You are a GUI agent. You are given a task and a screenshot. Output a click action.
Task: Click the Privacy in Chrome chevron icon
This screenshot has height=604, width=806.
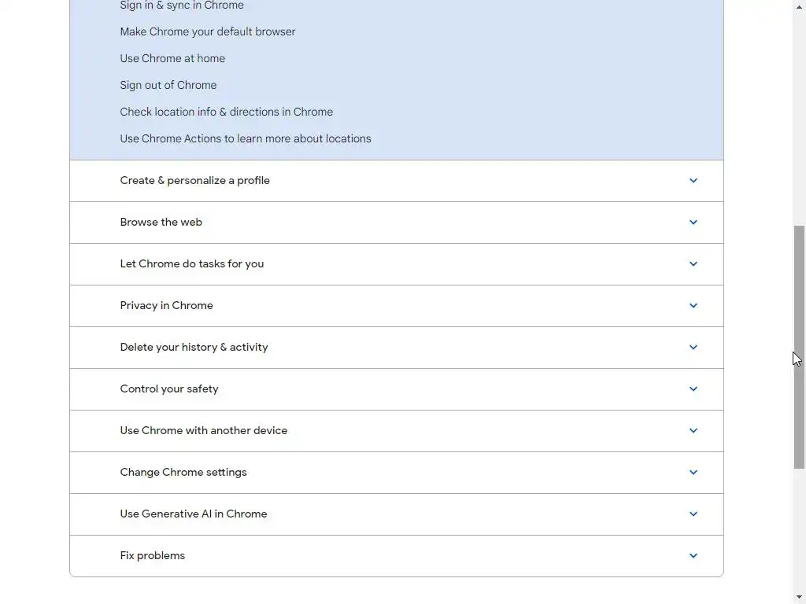693,306
